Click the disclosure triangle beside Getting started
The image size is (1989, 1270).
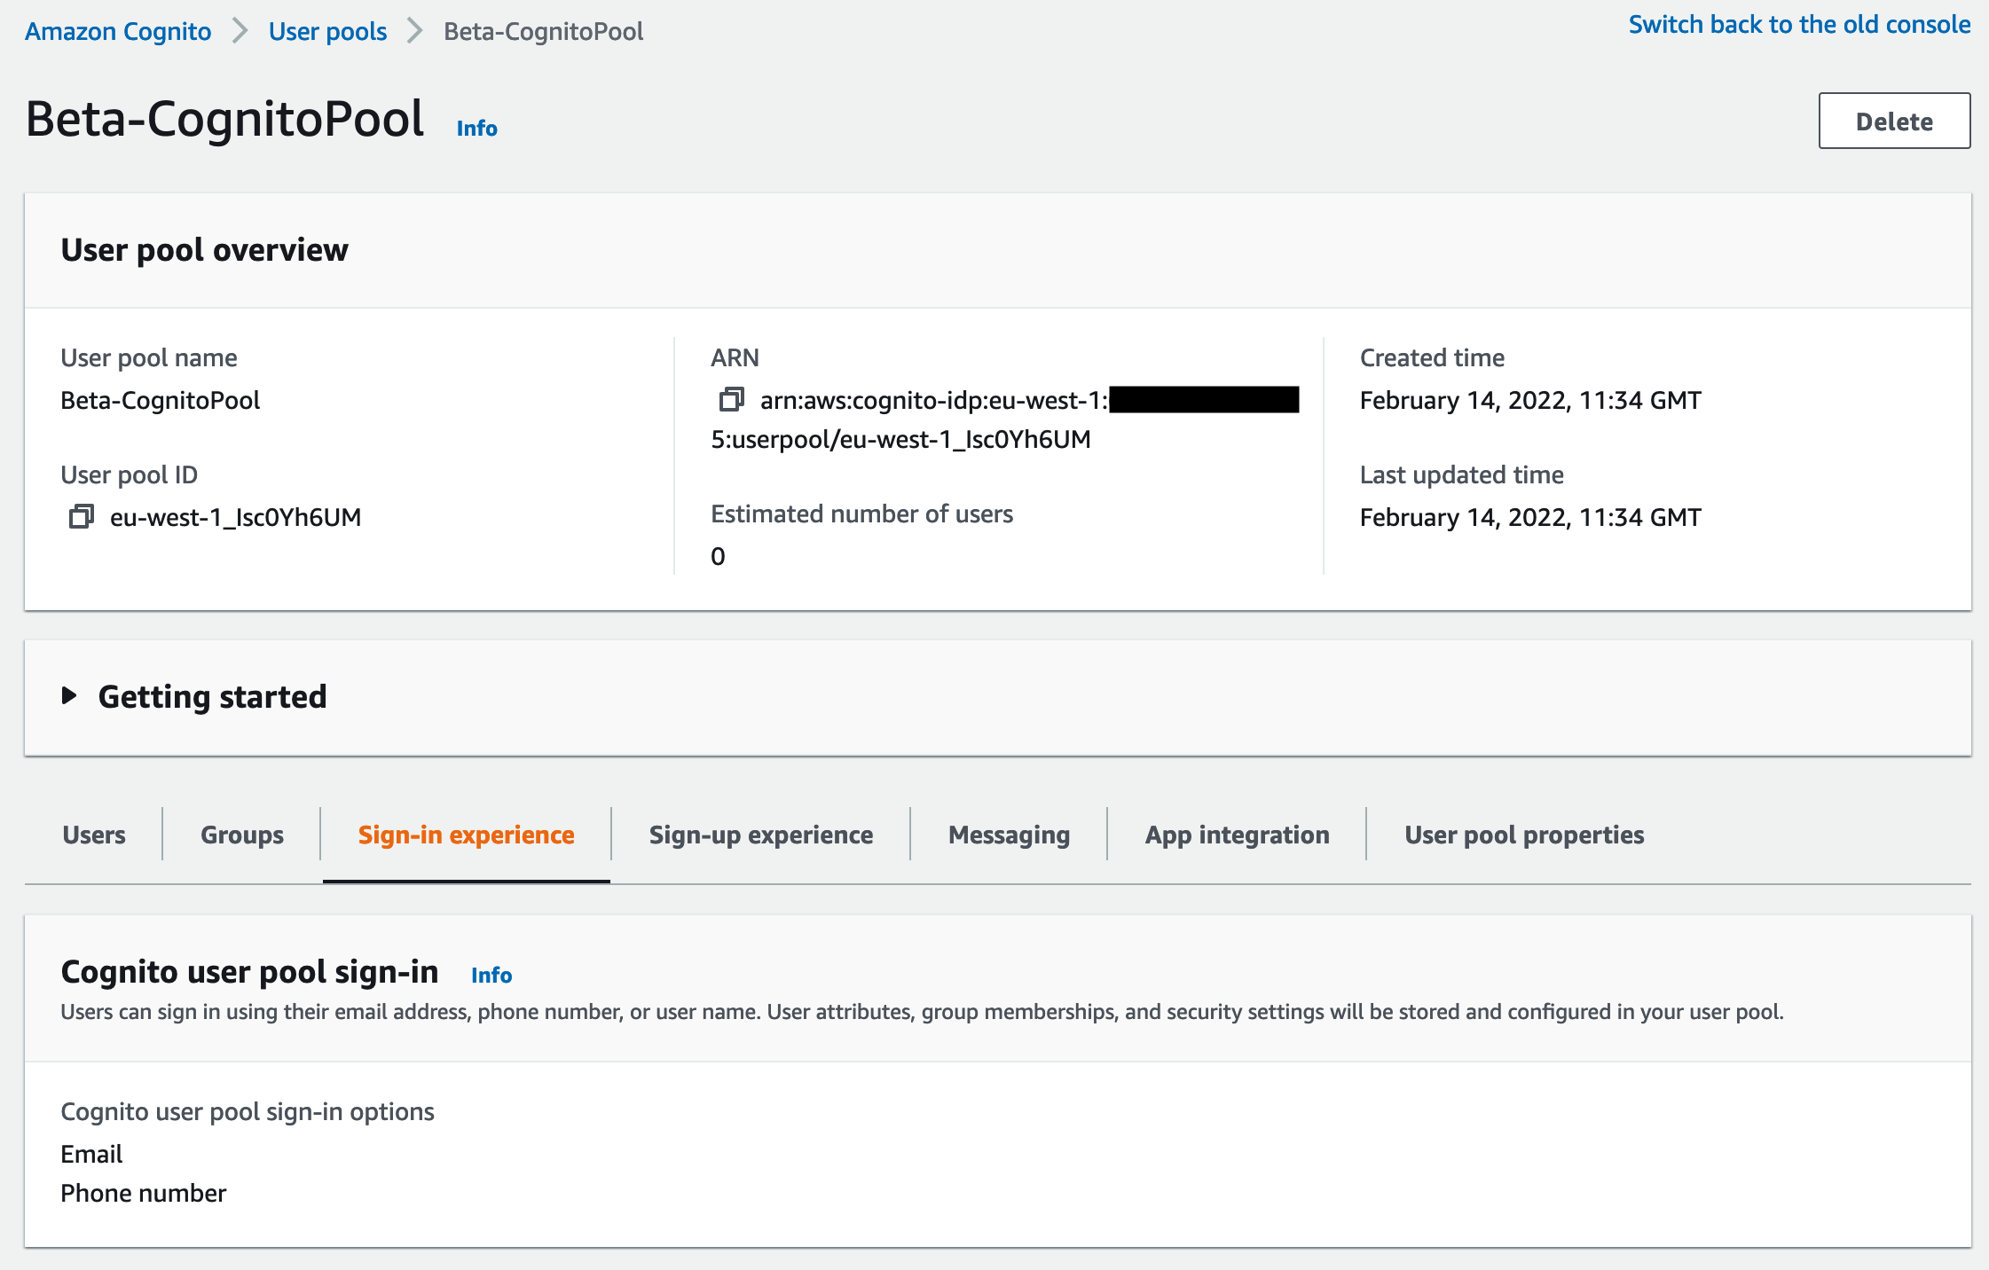[x=70, y=696]
